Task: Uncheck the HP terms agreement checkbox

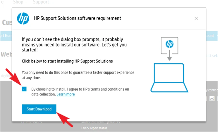Action: click(24, 89)
